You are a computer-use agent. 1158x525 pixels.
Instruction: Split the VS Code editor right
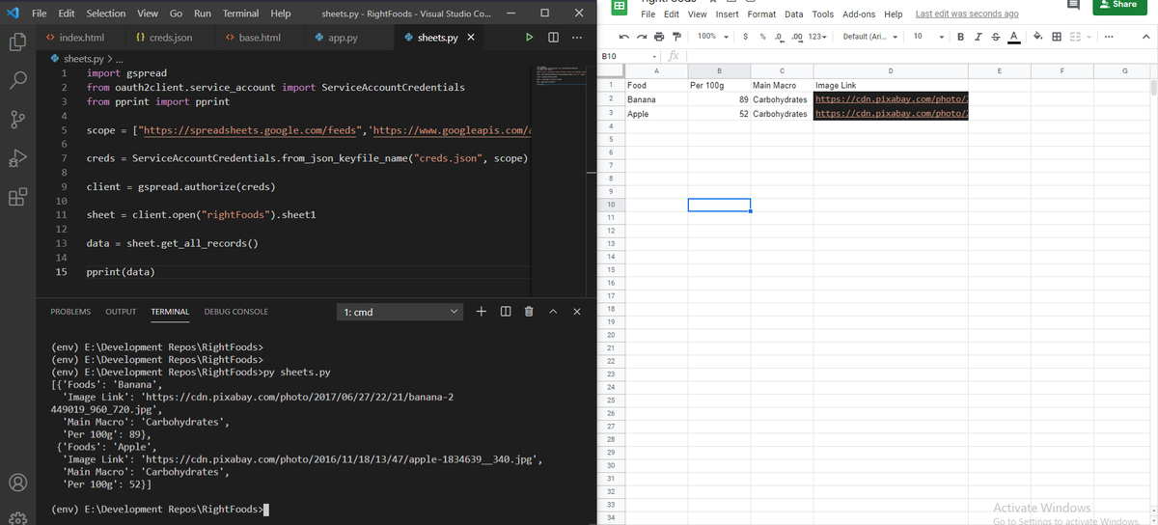pyautogui.click(x=553, y=38)
